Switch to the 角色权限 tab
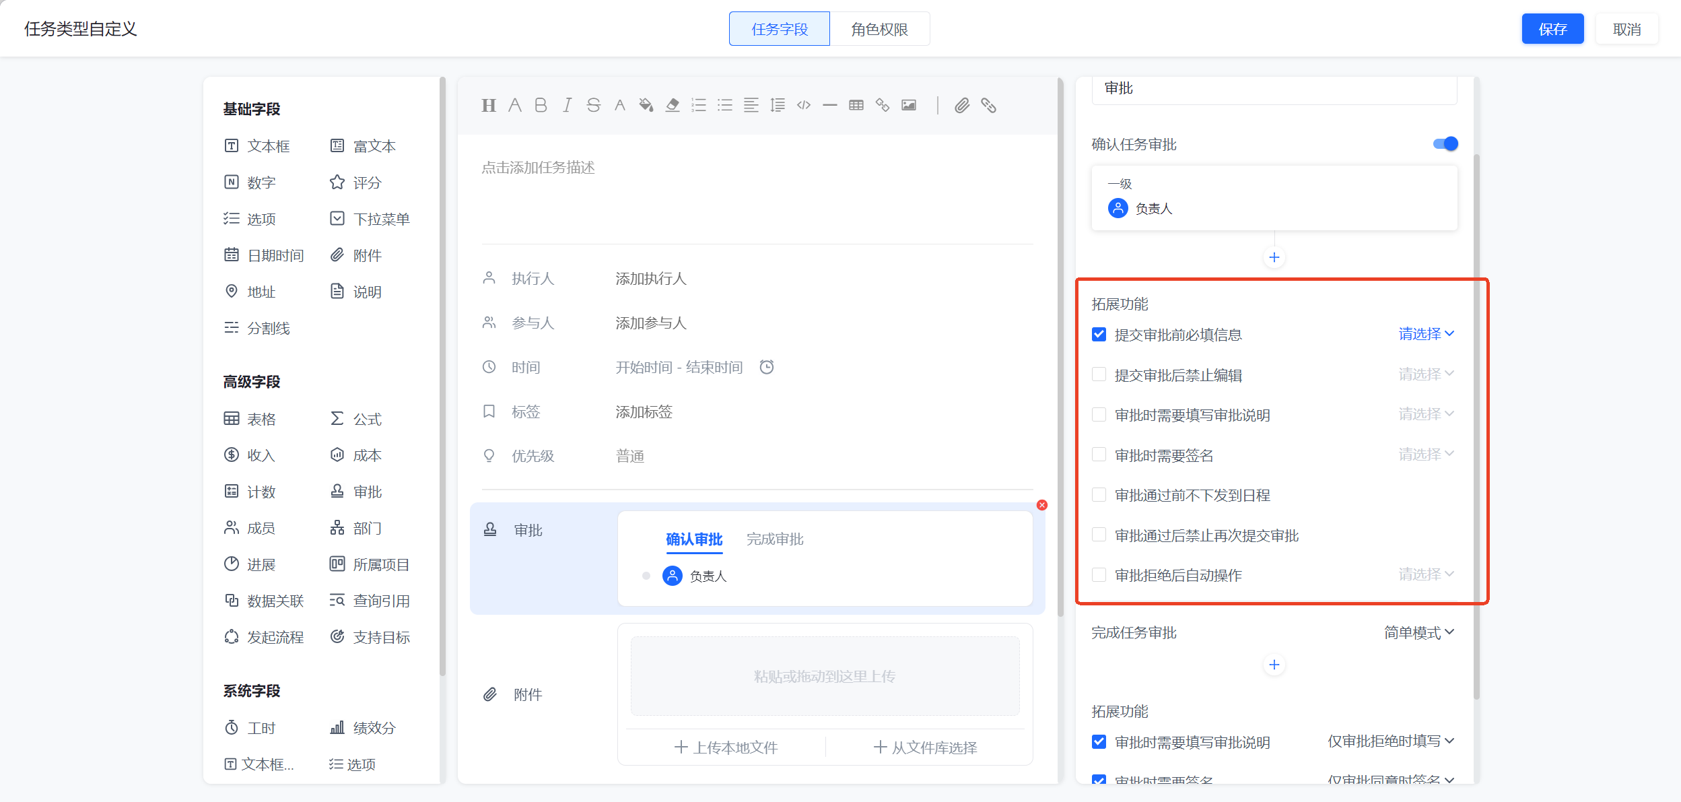Image resolution: width=1681 pixels, height=802 pixels. click(879, 29)
